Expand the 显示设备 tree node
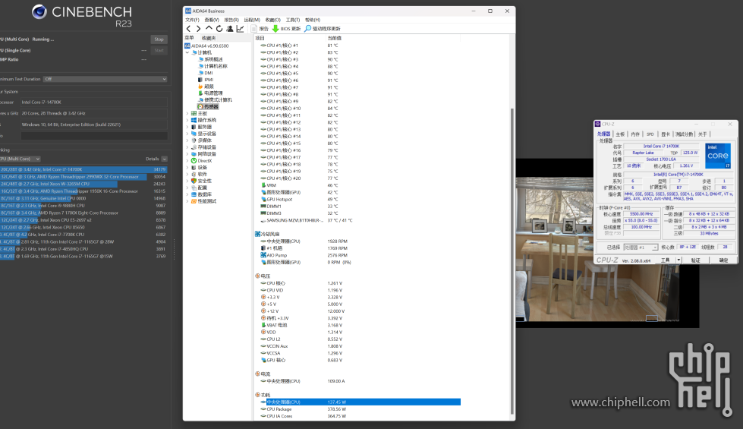The width and height of the screenshot is (743, 429). coord(187,134)
